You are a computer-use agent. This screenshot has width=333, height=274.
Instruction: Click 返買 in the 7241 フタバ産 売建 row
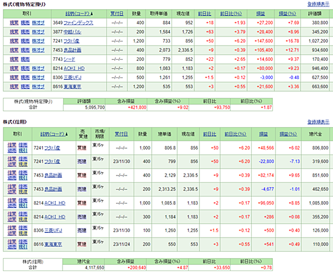click(12, 165)
